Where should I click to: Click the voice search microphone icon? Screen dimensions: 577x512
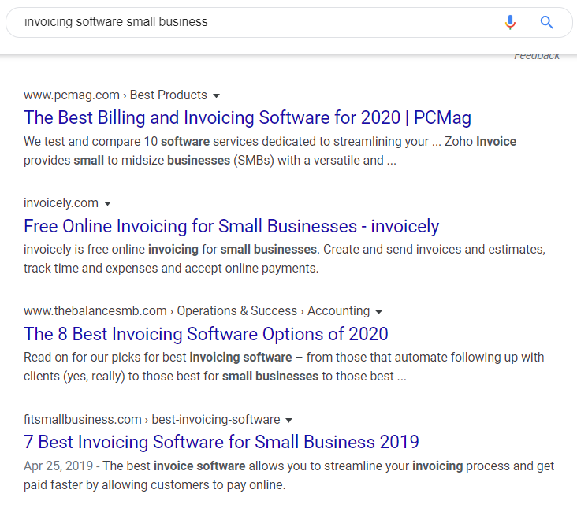510,22
